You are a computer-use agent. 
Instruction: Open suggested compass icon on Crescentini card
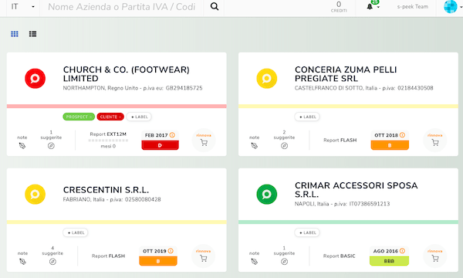coord(52,262)
